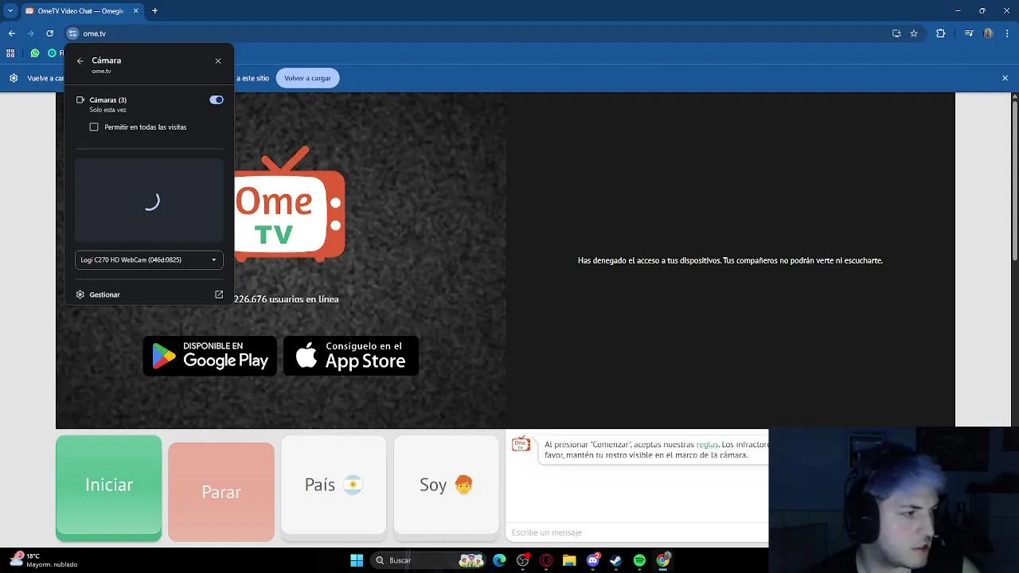Bookmark this page with the star
The width and height of the screenshot is (1019, 573).
pyautogui.click(x=914, y=33)
